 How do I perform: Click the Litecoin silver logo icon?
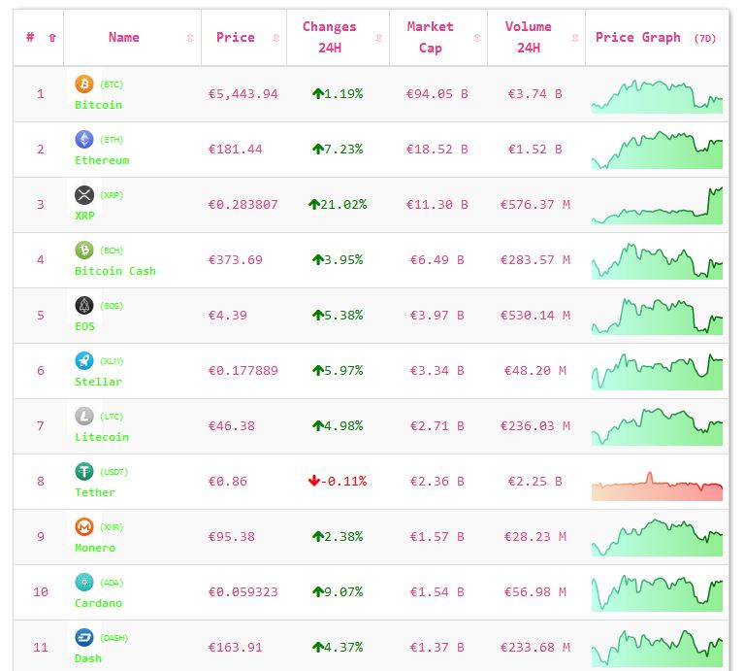(x=84, y=417)
